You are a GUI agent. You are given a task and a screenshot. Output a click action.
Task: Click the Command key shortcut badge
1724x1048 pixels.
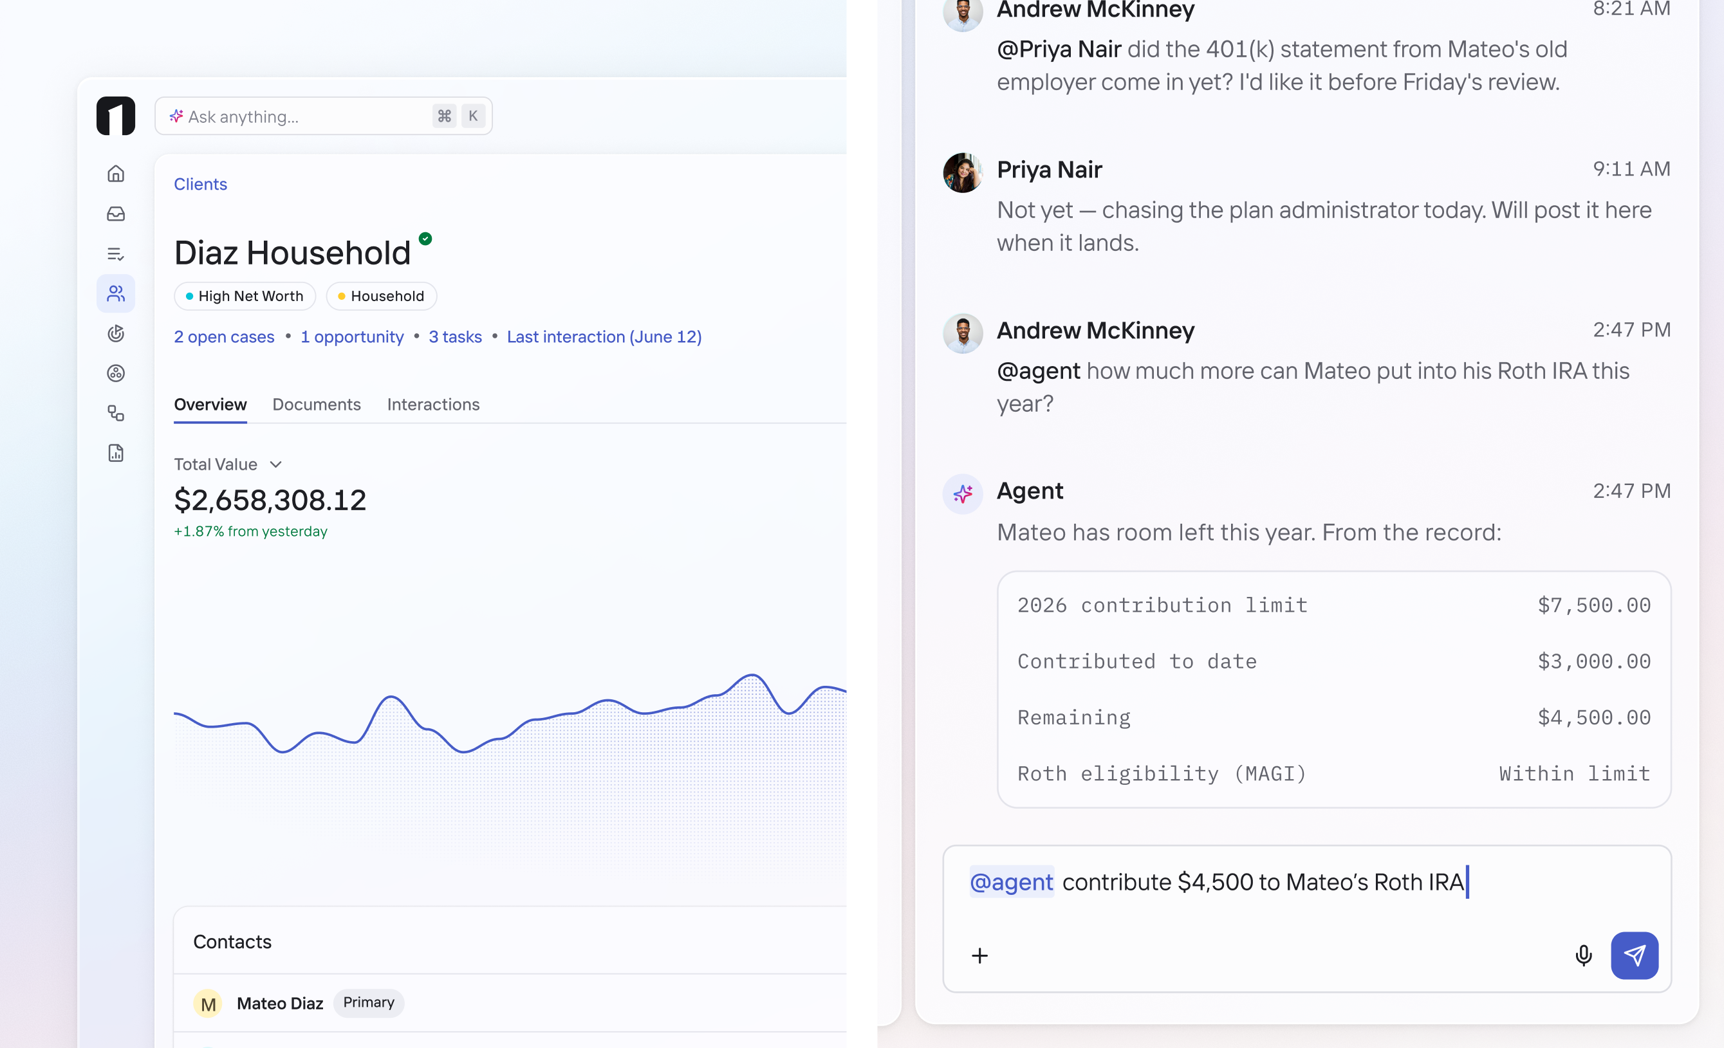pos(444,116)
